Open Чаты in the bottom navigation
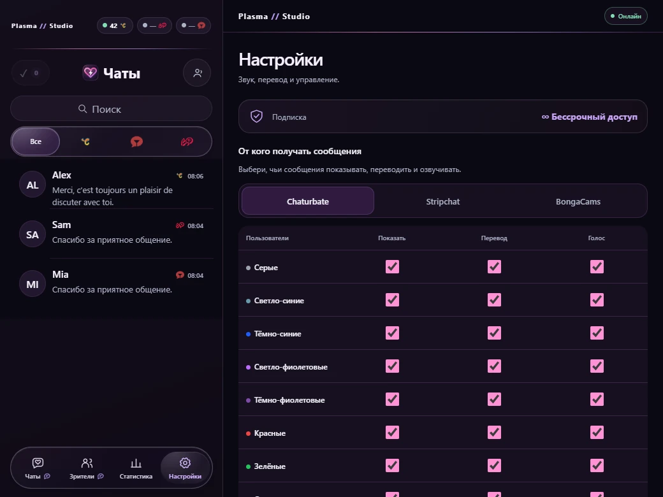663x497 pixels. (38, 468)
